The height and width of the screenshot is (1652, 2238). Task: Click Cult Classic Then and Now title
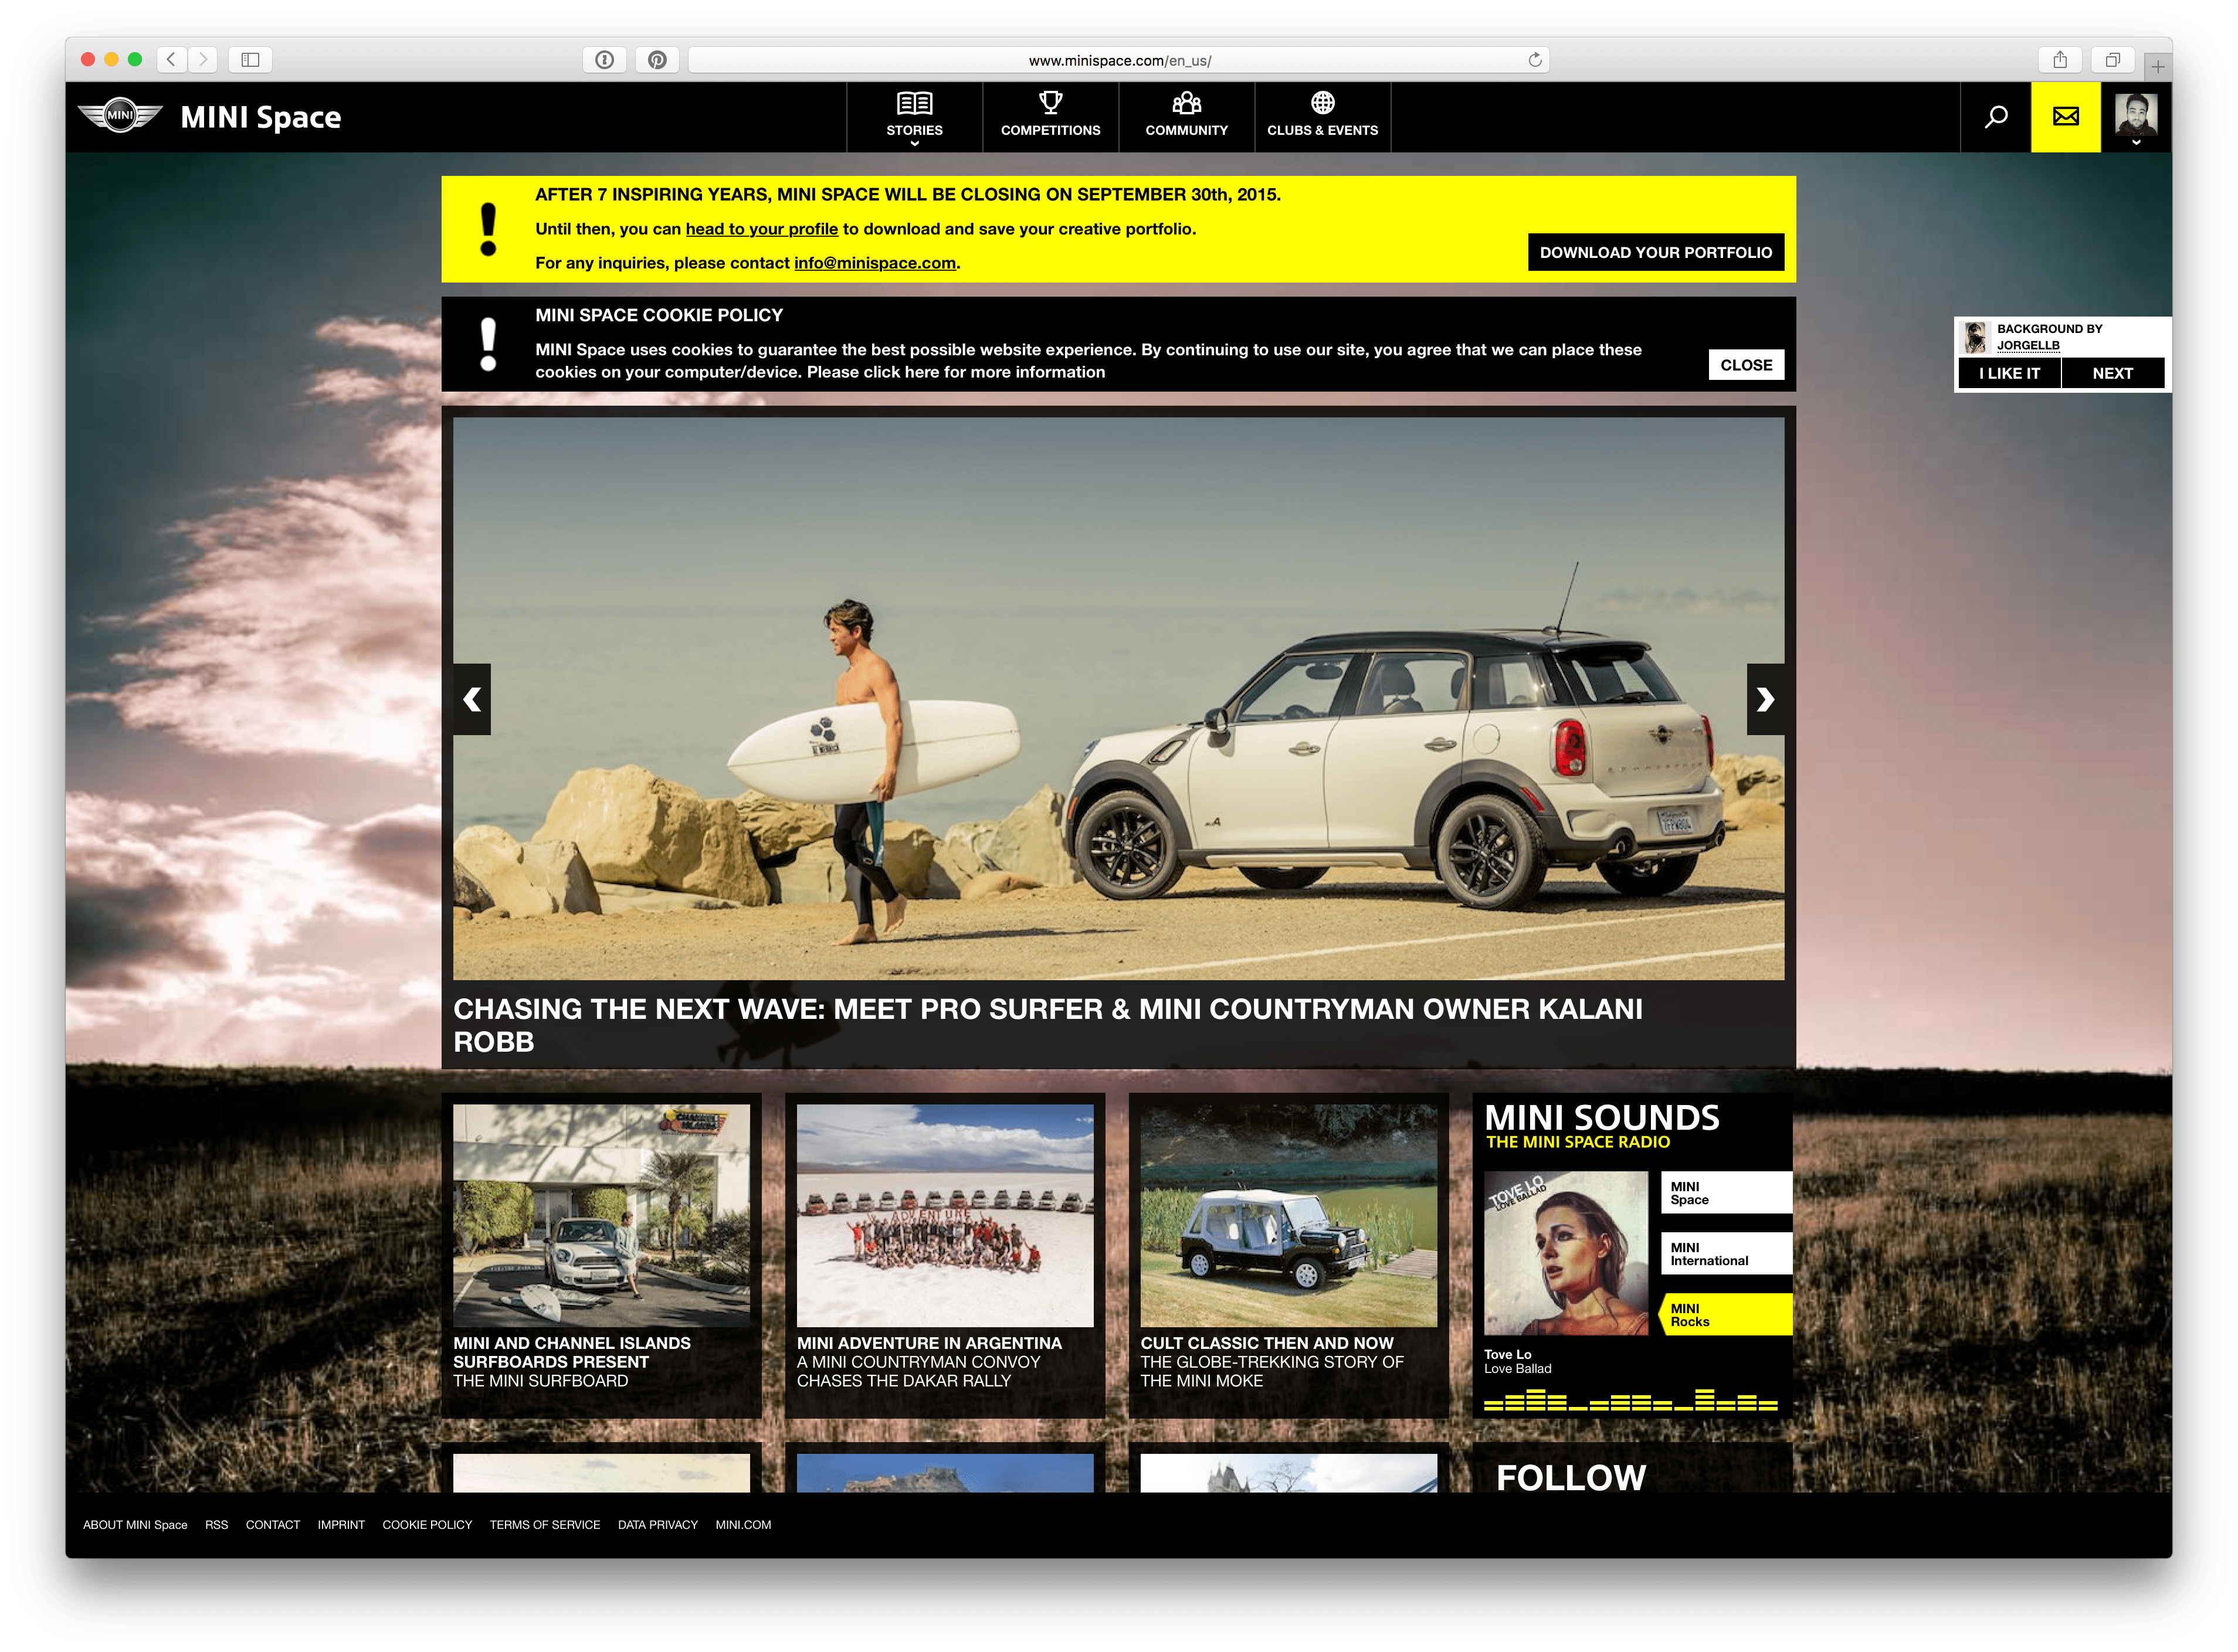tap(1267, 1343)
